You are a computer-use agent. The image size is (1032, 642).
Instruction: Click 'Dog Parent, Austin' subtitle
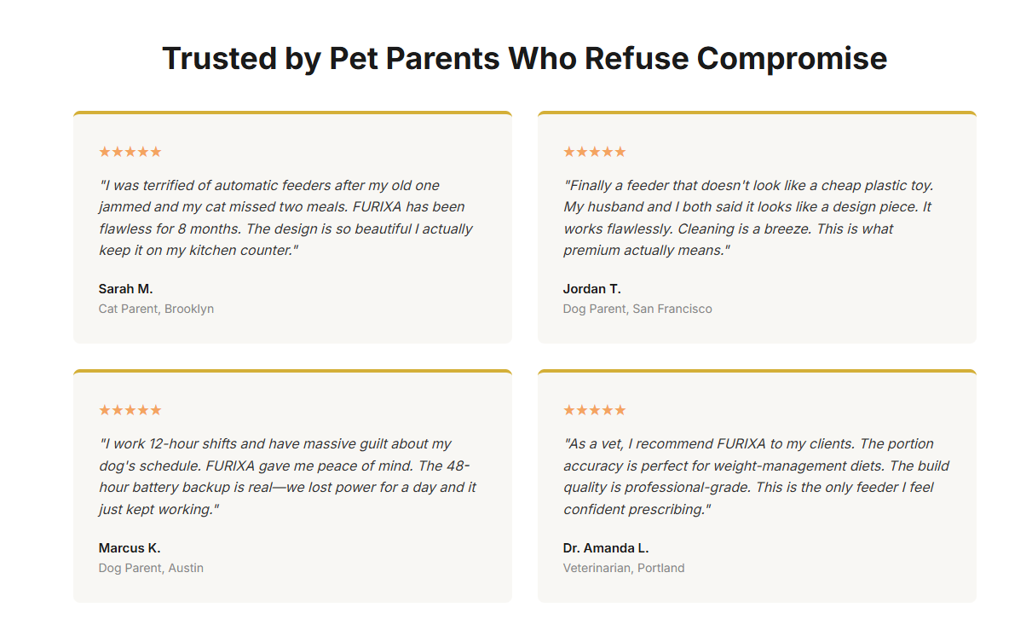[x=151, y=568]
